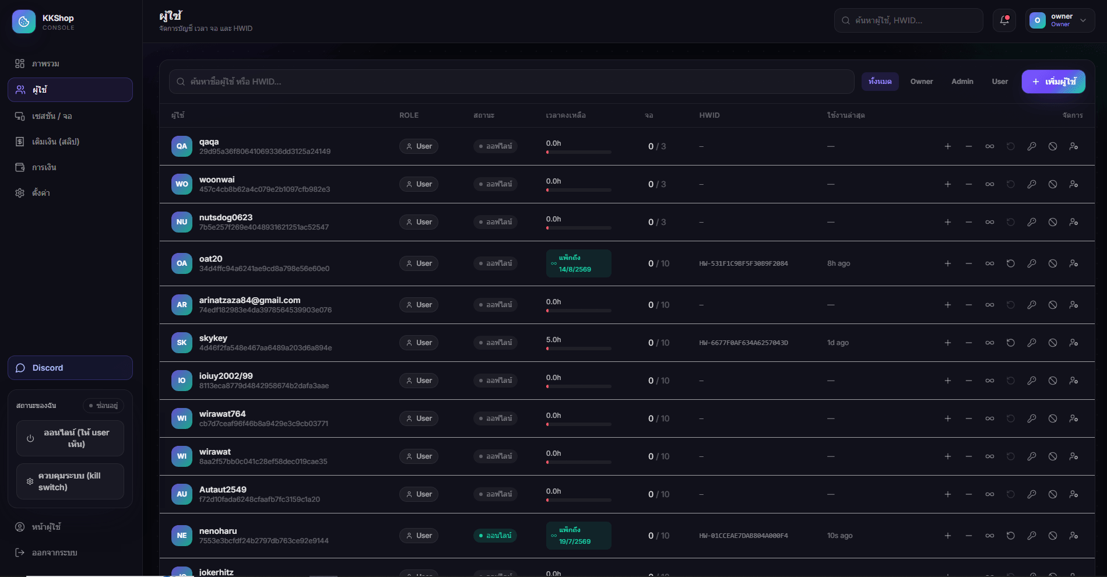Add time for user wirawat764
This screenshot has height=577, width=1107.
pyautogui.click(x=948, y=418)
